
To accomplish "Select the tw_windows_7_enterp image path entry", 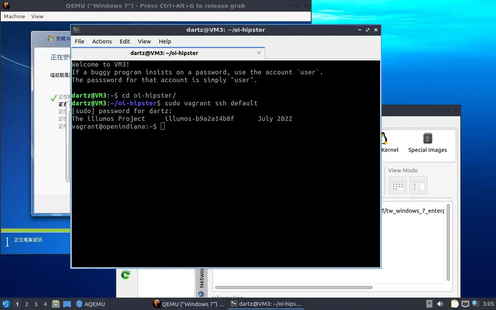I will (413, 211).
